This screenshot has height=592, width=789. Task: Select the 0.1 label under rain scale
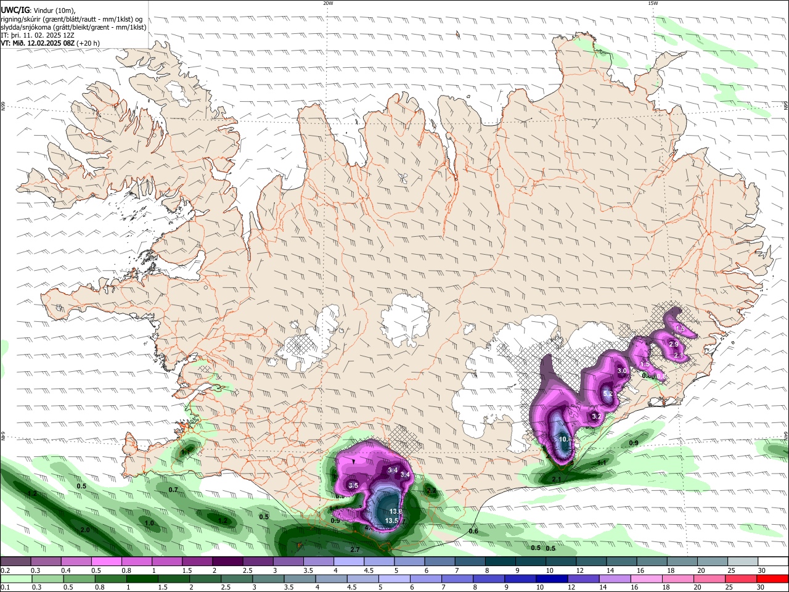click(4, 588)
